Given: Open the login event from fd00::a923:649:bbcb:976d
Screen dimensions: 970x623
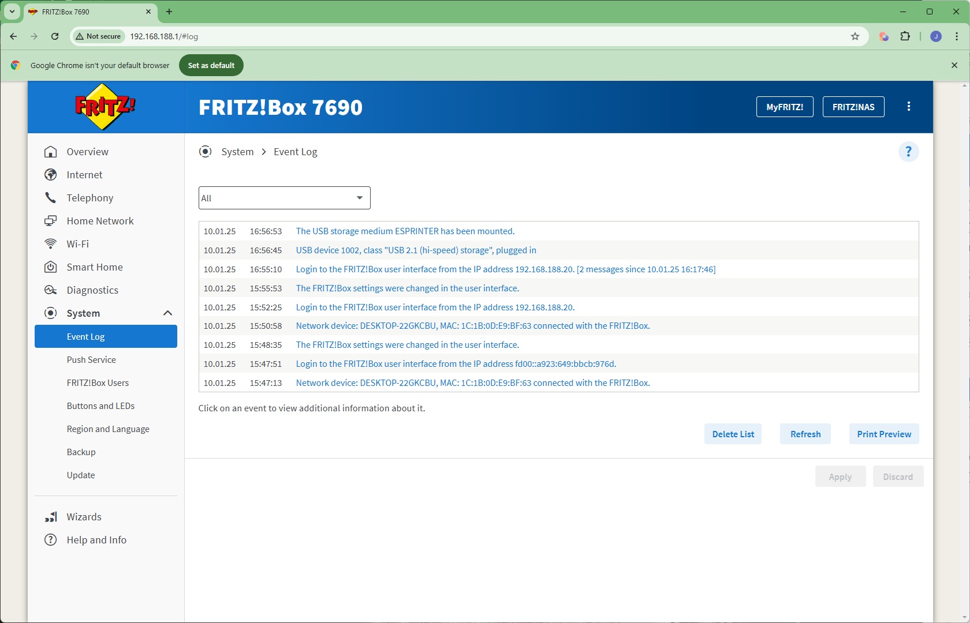Looking at the screenshot, I should pyautogui.click(x=456, y=364).
